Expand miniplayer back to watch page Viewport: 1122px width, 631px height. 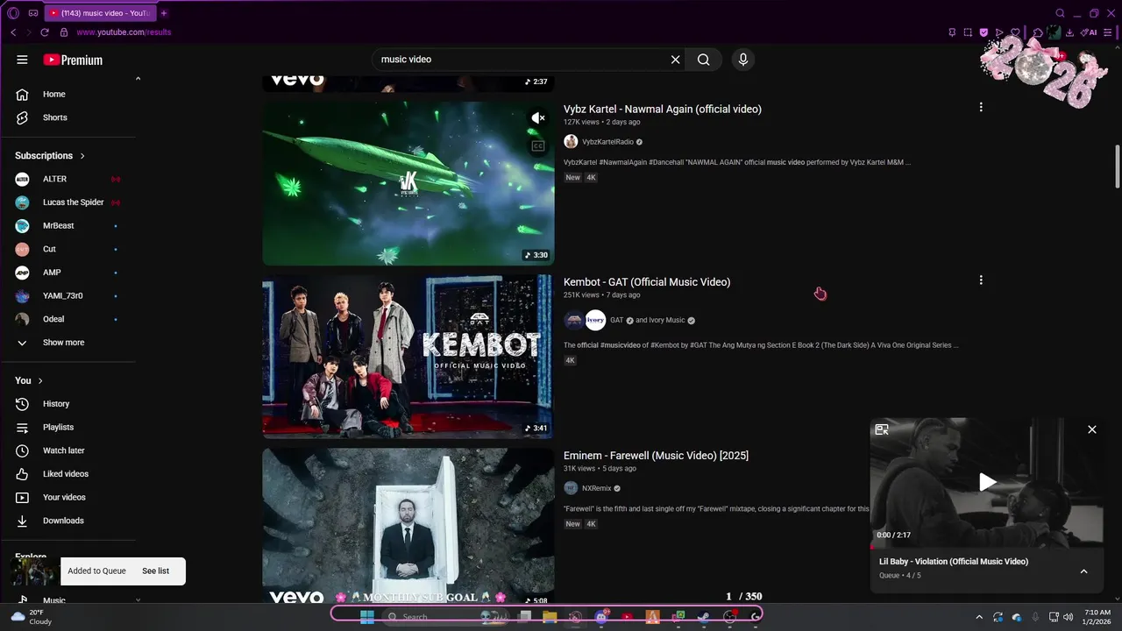click(x=882, y=429)
